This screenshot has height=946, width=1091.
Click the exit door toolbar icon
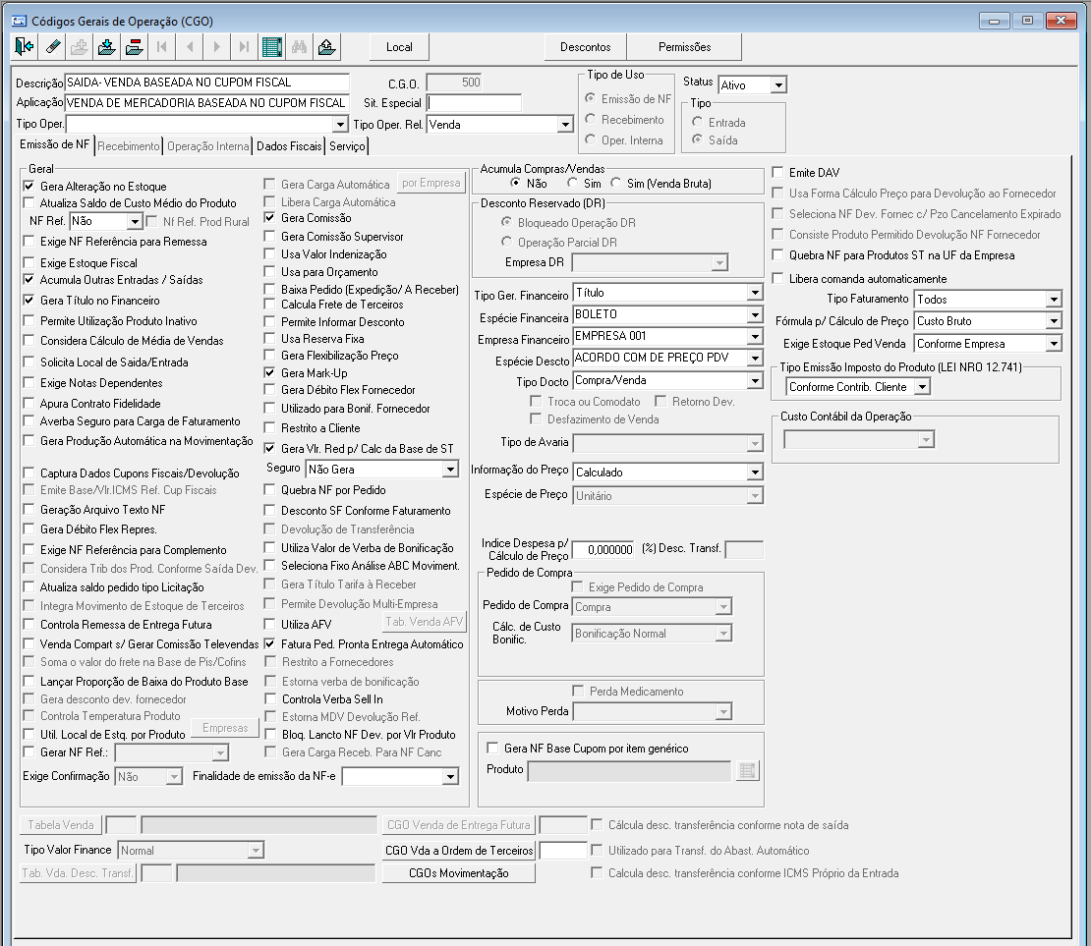pyautogui.click(x=24, y=47)
